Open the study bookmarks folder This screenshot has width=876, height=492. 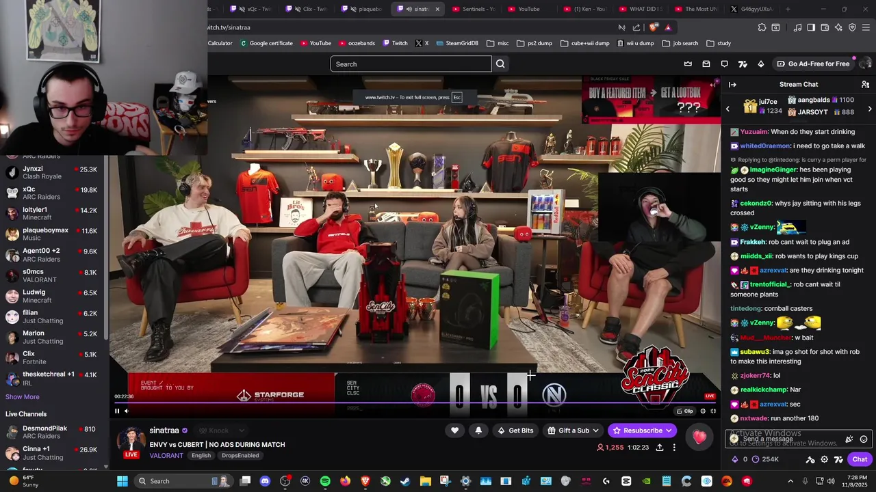click(719, 43)
